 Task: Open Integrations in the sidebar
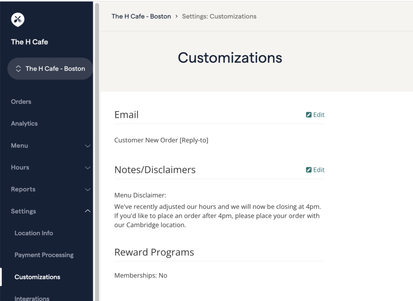tap(32, 298)
